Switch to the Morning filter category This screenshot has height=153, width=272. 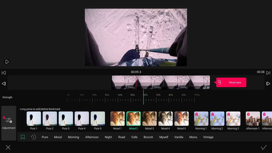tap(73, 137)
